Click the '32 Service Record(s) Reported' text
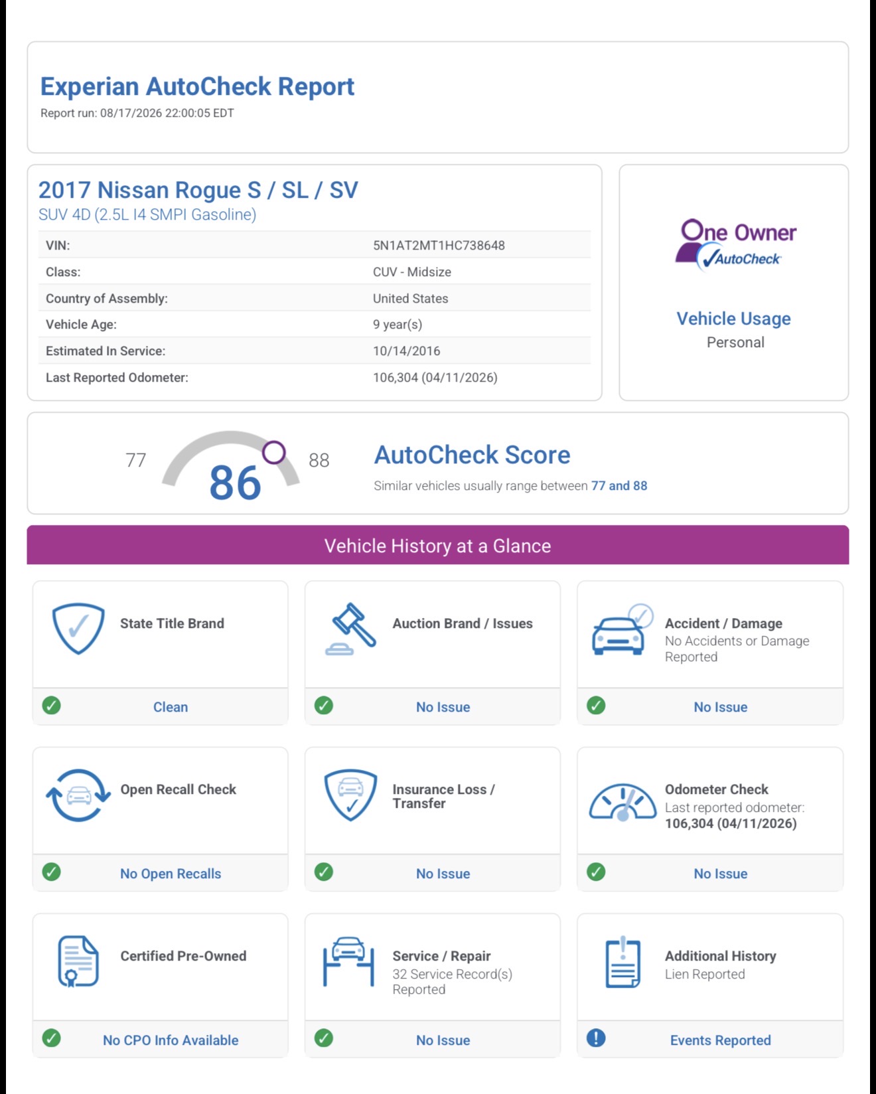The height and width of the screenshot is (1094, 876). 453,982
